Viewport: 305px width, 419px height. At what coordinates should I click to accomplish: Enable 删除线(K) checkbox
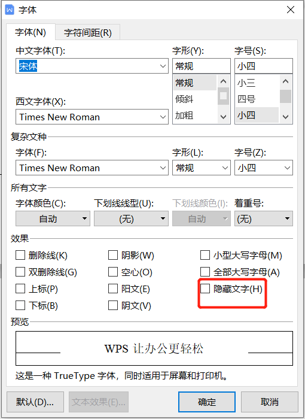(x=20, y=255)
